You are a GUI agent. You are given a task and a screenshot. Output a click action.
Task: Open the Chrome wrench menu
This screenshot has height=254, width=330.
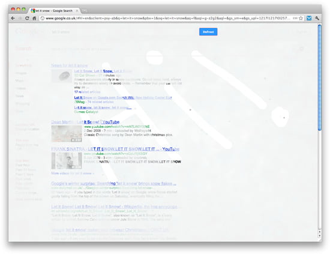coord(317,19)
